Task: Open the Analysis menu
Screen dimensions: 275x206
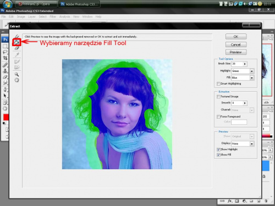Action: point(64,16)
